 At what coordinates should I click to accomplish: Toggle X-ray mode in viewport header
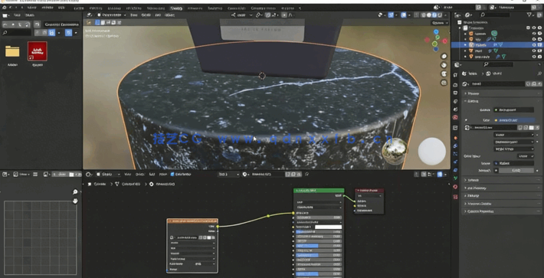[417, 15]
